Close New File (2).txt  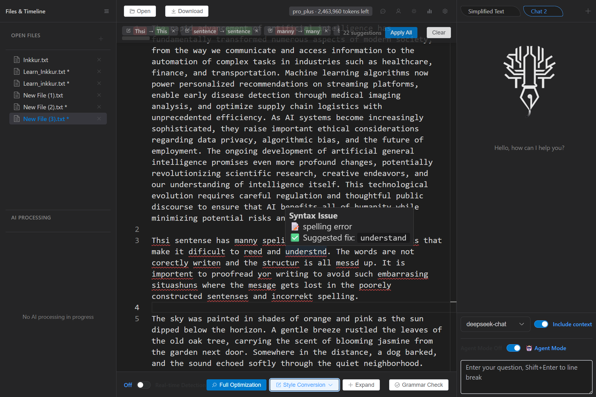pos(99,107)
